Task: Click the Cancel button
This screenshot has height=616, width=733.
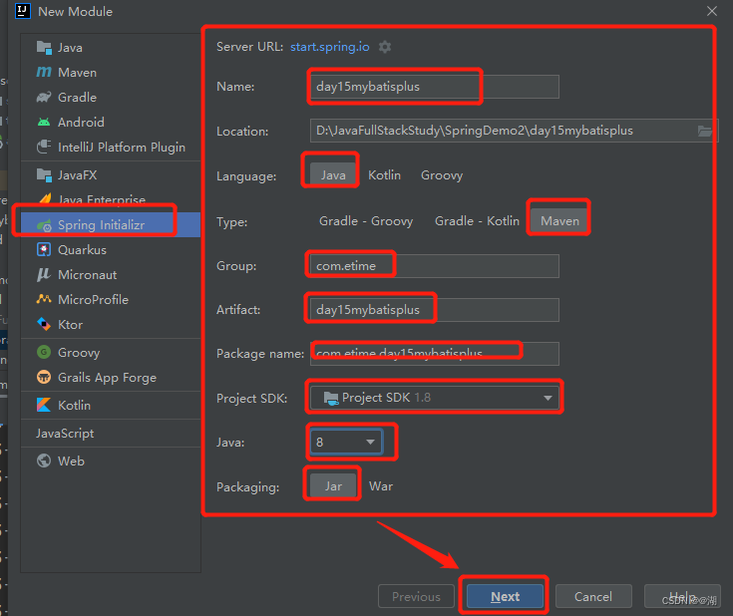Action: (x=593, y=596)
